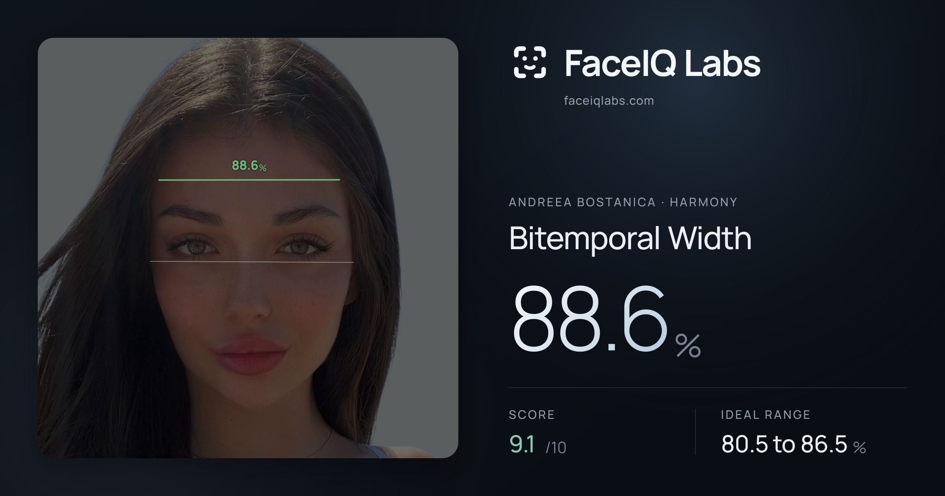Click the FaceIQ Labs face-scan logo icon
Image resolution: width=945 pixels, height=496 pixels.
[x=530, y=62]
